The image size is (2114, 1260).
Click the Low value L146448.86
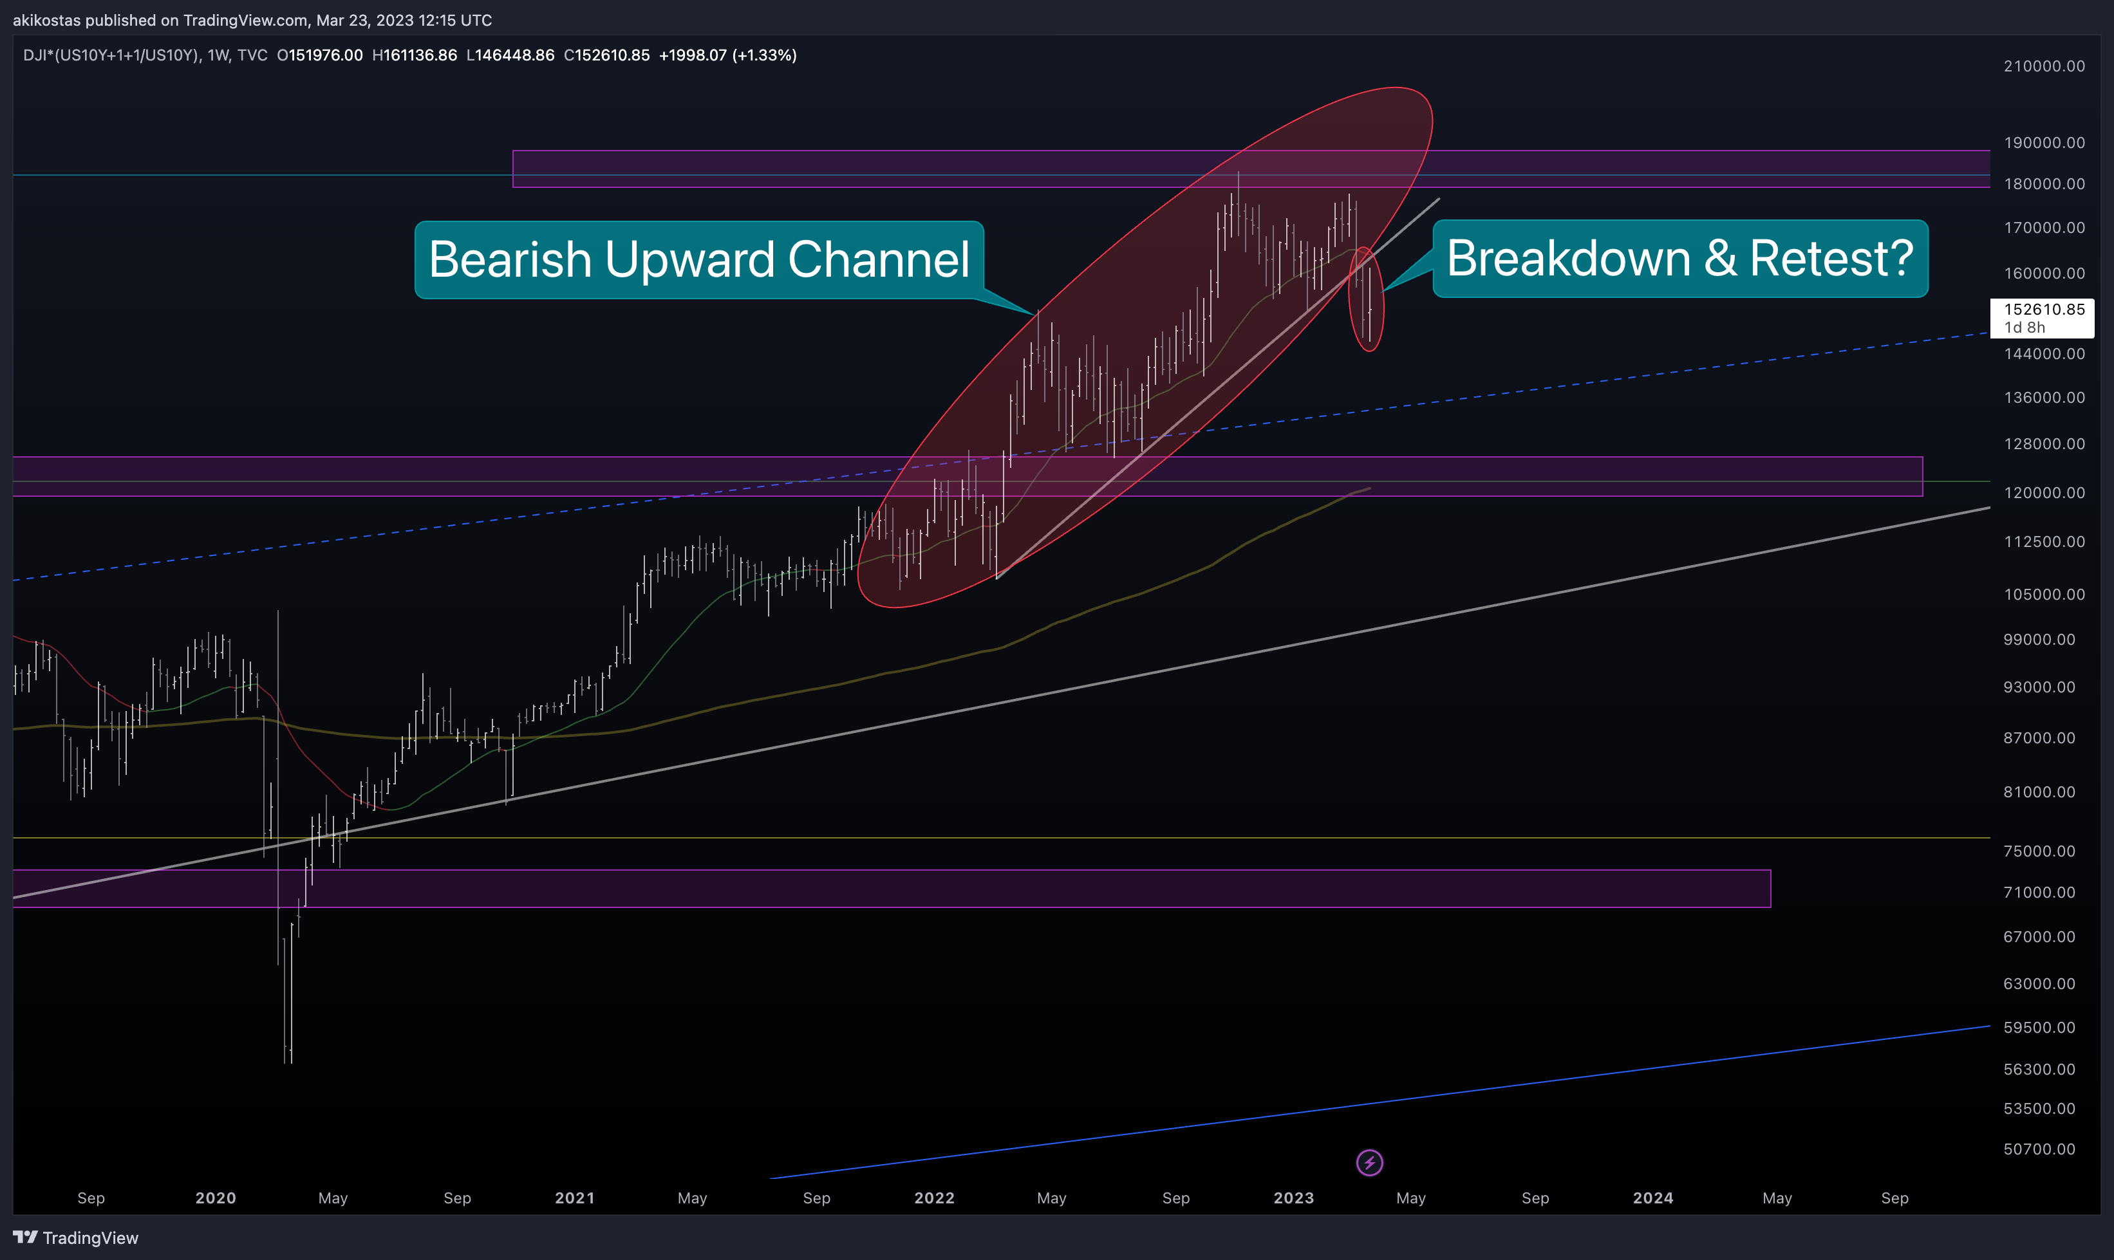[510, 55]
